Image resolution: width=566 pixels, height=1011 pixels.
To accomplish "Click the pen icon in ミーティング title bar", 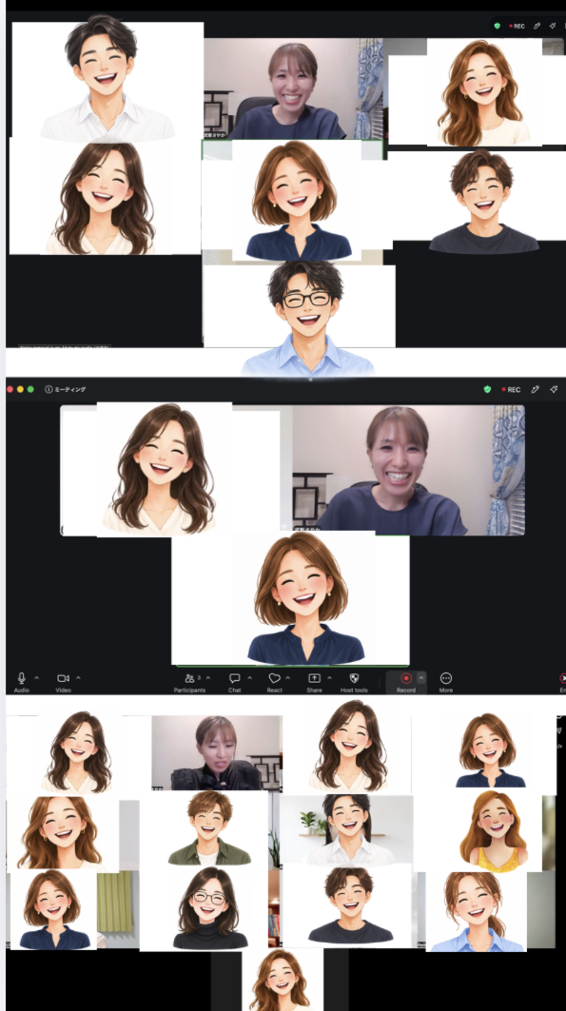I will [535, 389].
